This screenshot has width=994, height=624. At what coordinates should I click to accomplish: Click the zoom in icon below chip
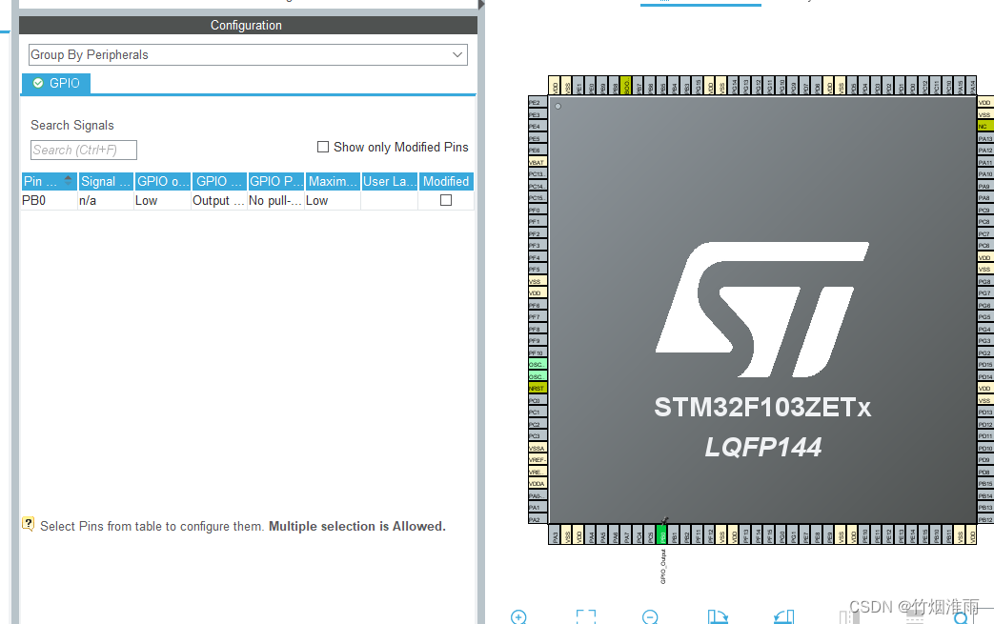pos(518,617)
